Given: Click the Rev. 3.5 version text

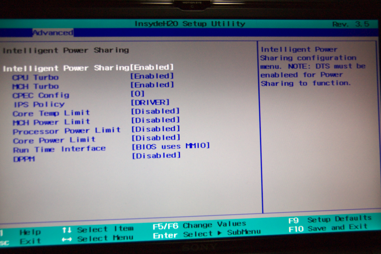Looking at the screenshot, I should click(351, 24).
